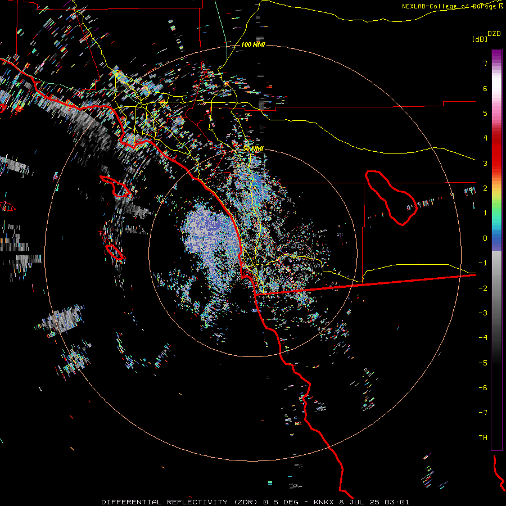Image resolution: width=506 pixels, height=506 pixels.
Task: Click the -3 value on the color scale
Action: pos(483,313)
